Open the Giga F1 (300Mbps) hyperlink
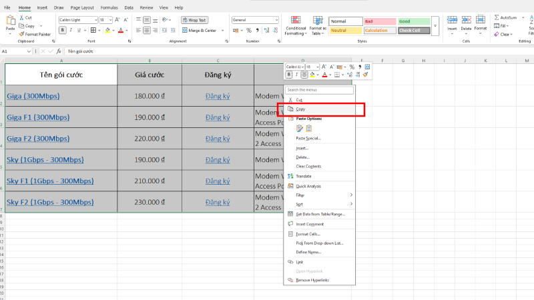The height and width of the screenshot is (300, 534). click(x=37, y=117)
